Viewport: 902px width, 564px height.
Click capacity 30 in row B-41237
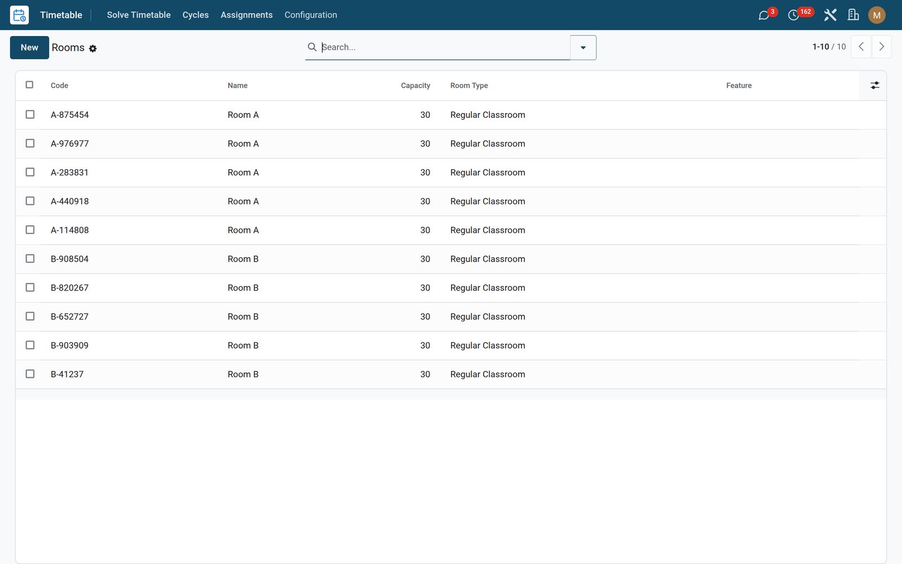425,374
